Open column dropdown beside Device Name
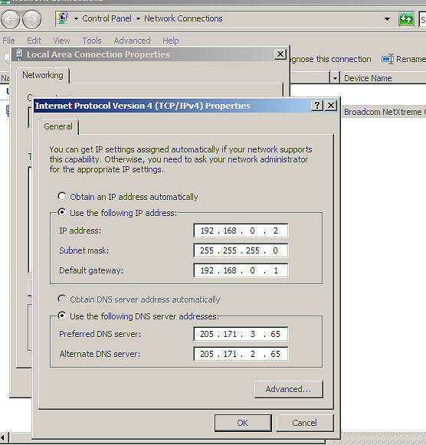This screenshot has height=445, width=426. [x=335, y=78]
